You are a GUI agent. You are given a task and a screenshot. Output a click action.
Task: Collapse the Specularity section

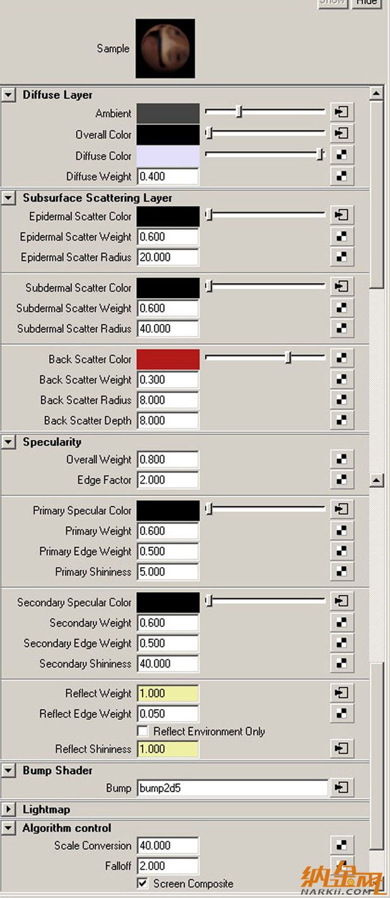(x=8, y=442)
